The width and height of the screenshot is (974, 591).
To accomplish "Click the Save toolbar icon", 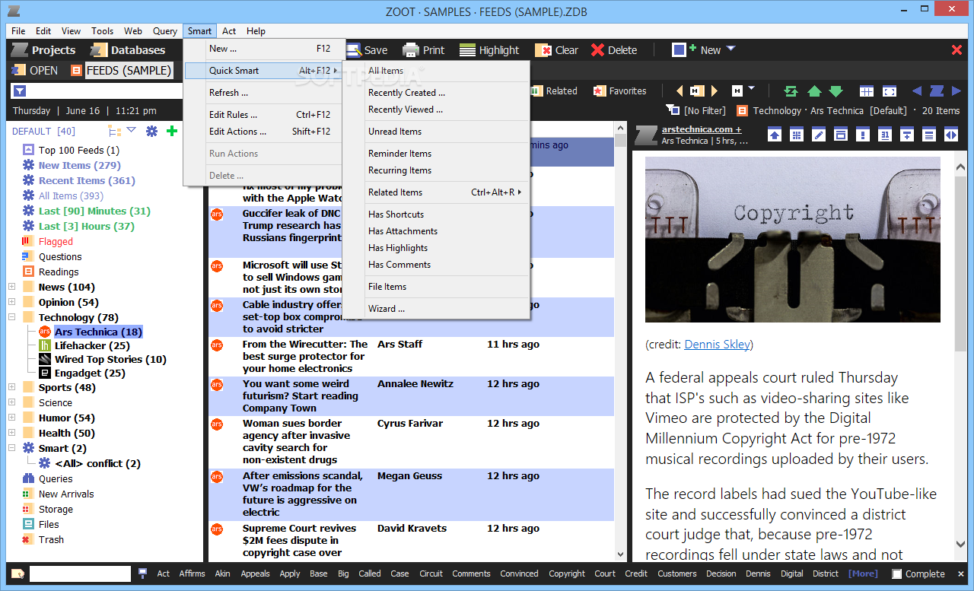I will tap(355, 50).
